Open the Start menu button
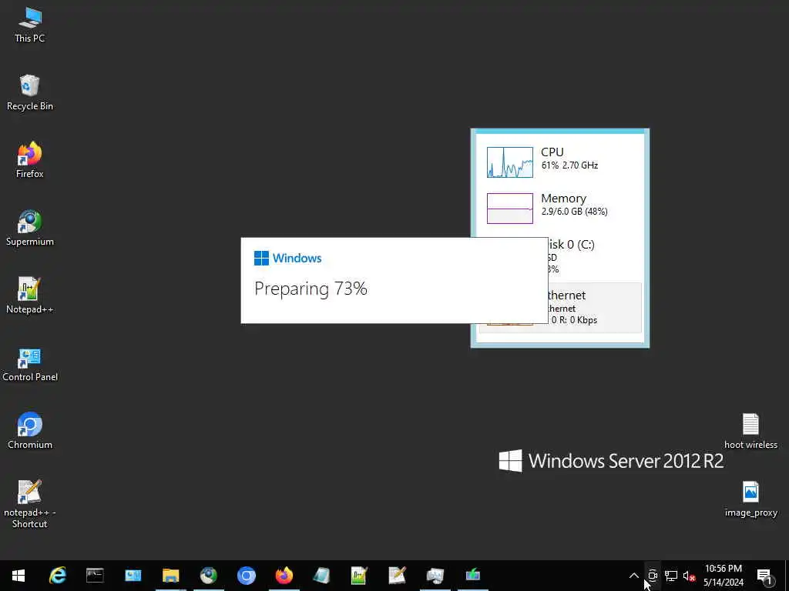 pyautogui.click(x=18, y=576)
